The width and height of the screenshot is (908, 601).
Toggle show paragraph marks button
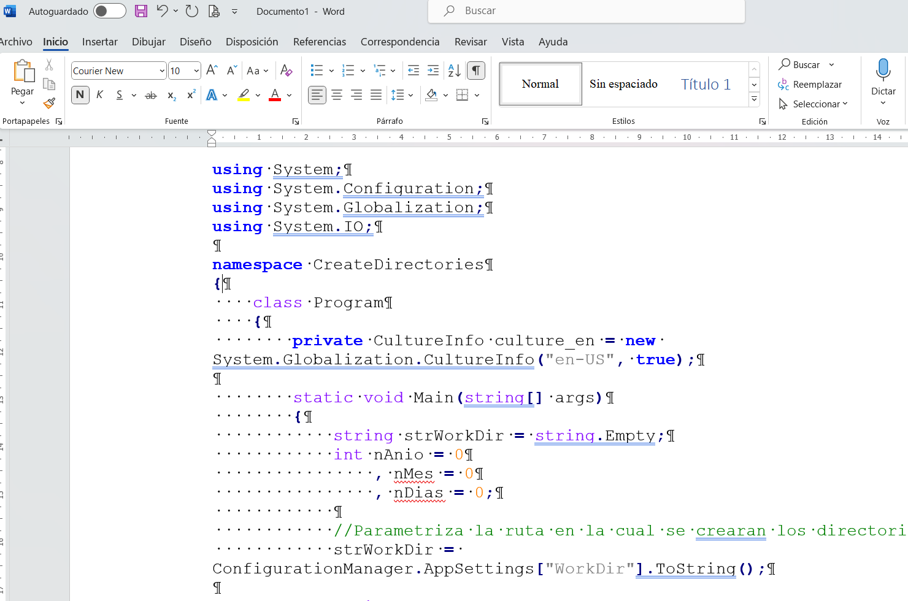[476, 71]
